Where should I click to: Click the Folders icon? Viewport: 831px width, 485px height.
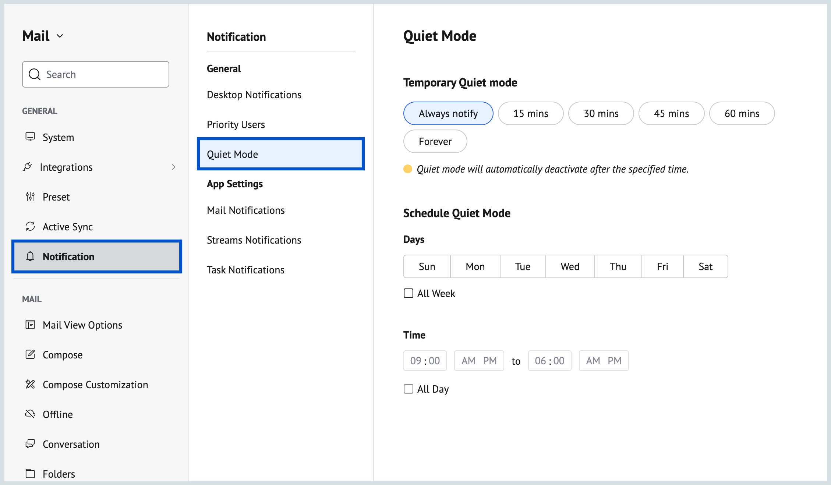[30, 474]
